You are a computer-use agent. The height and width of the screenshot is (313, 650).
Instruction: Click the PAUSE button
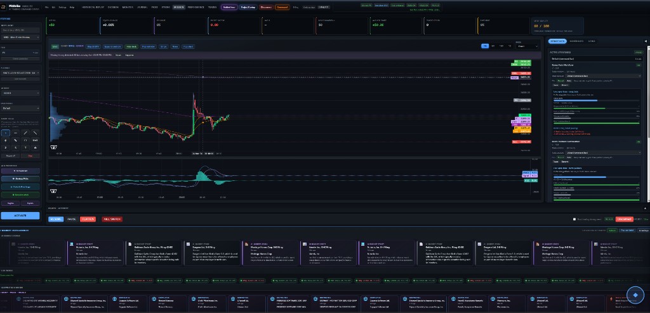click(x=72, y=219)
